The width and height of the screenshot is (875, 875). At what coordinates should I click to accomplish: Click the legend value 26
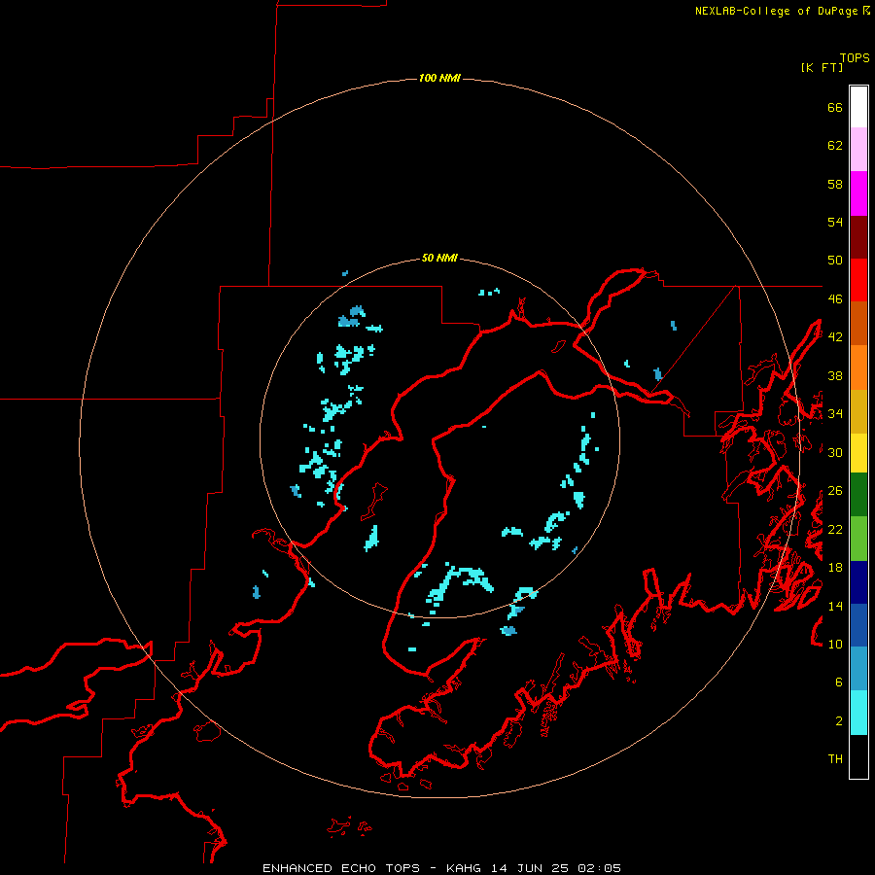pos(835,491)
